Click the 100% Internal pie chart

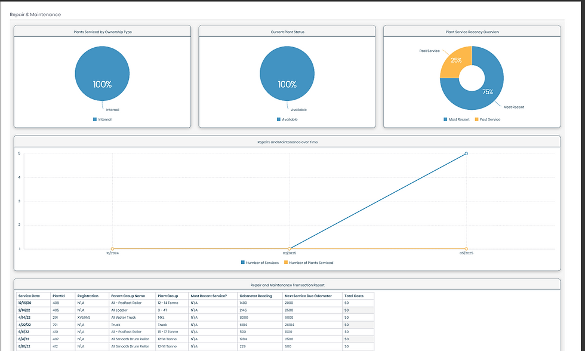tap(102, 73)
